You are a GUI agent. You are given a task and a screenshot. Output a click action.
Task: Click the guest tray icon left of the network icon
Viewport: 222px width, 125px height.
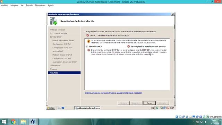[161, 108]
